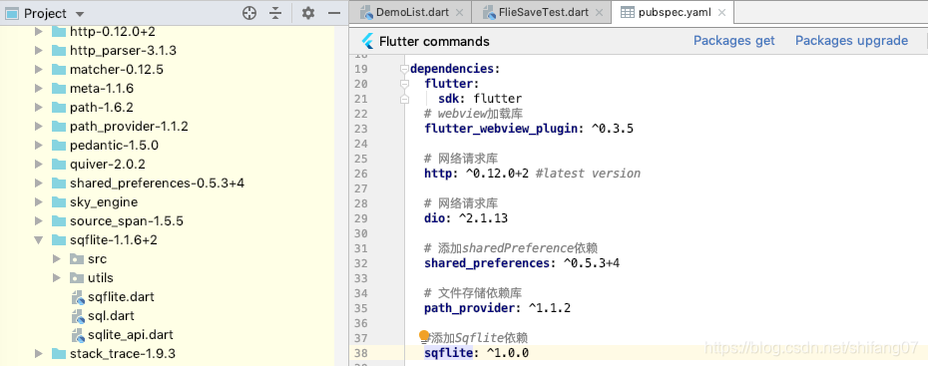Close the DemoList.dart tab
The image size is (928, 366).
click(x=459, y=12)
